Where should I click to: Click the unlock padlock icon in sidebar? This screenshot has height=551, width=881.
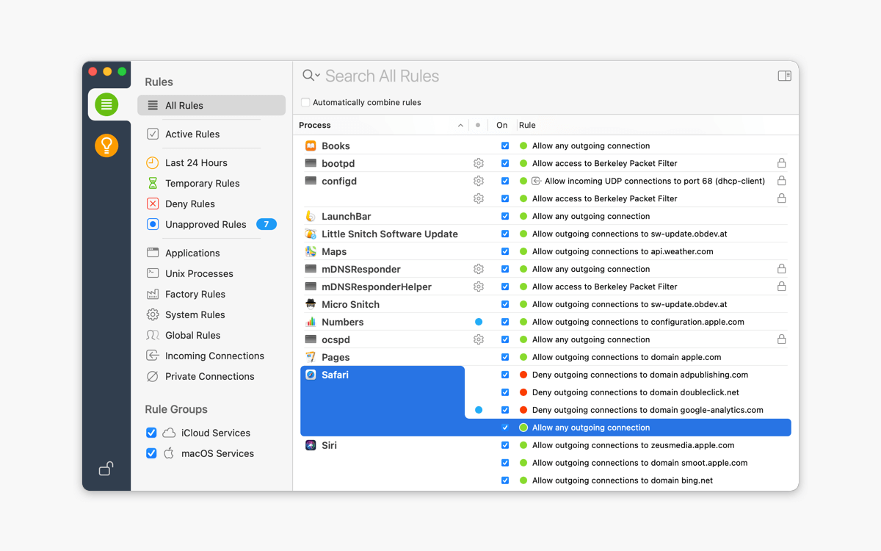106,469
